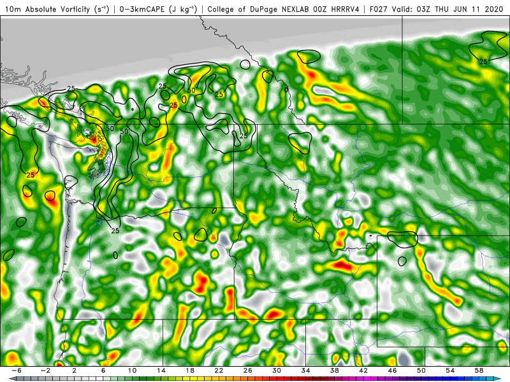This screenshot has width=510, height=382.
Task: Click the '10m Absolute Vorticity (s⁻¹)' title text
Action: 57,9
